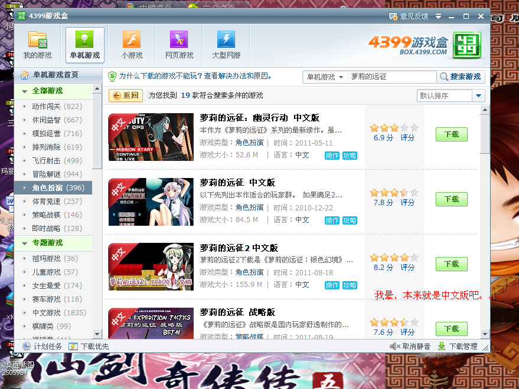
Task: Click 操作 tag on 幽灵行动 row
Action: [332, 156]
